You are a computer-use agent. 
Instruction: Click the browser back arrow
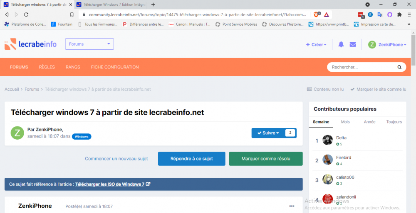tap(7, 15)
